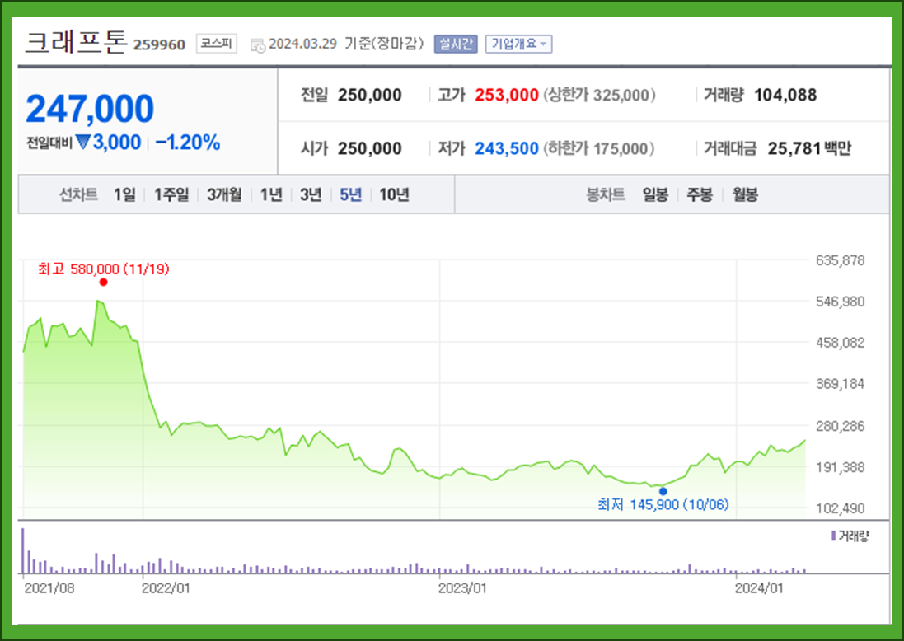Click the 저가 value 243,500
Image resolution: width=904 pixels, height=641 pixels.
(506, 149)
